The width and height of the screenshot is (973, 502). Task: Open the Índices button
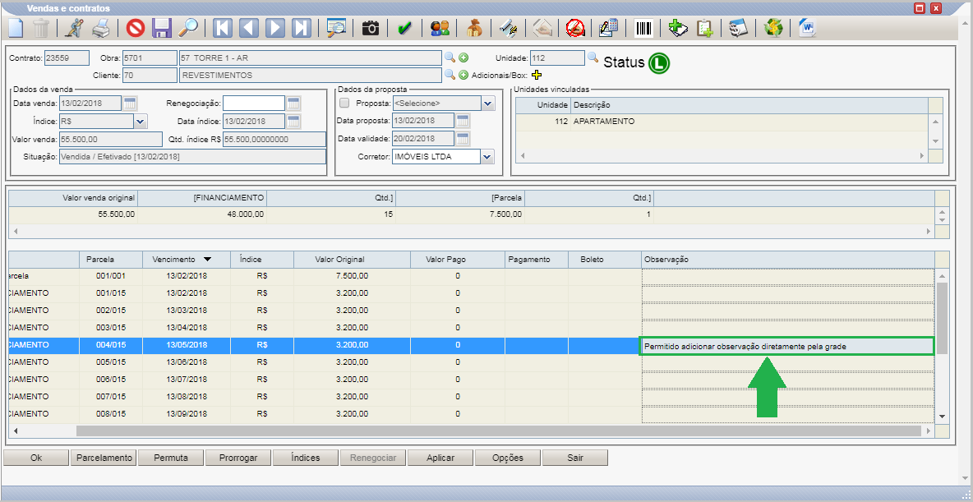[306, 458]
